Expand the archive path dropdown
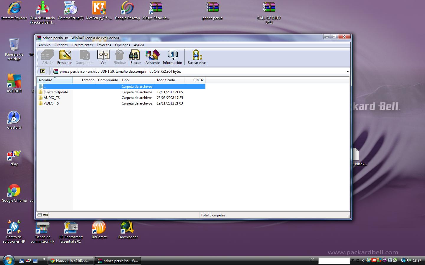Screen dimensions: 425x265 coord(348,72)
